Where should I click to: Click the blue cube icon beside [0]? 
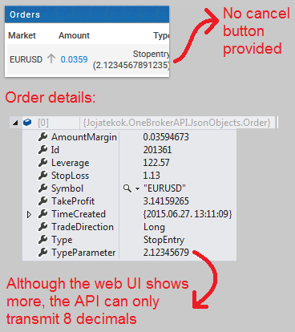click(27, 123)
